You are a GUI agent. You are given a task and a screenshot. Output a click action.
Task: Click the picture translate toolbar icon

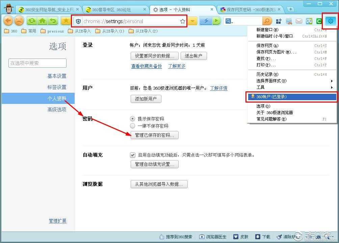point(309,21)
